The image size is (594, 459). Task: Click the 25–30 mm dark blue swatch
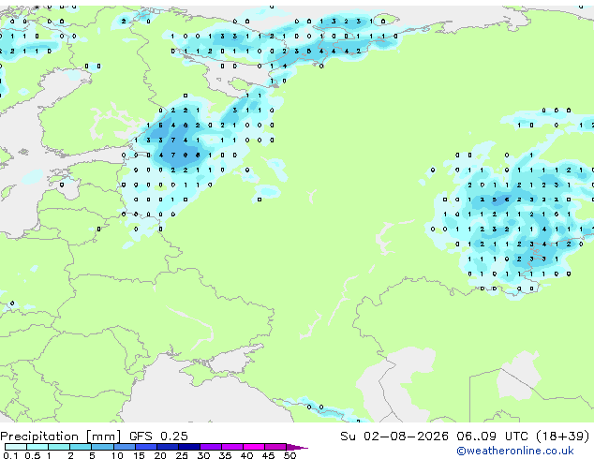(189, 447)
